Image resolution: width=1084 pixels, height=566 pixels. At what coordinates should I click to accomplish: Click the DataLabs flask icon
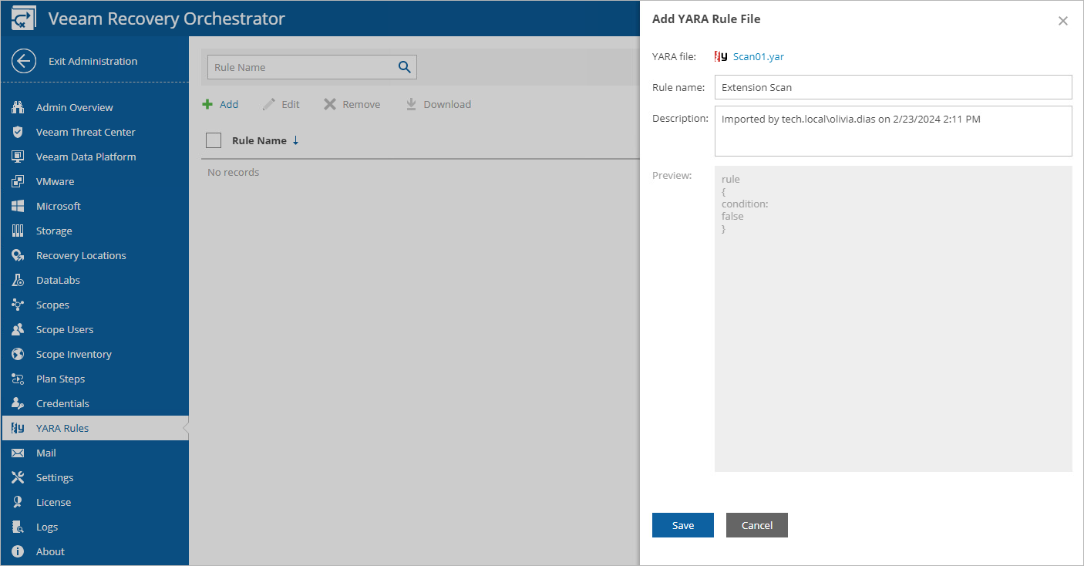click(19, 280)
